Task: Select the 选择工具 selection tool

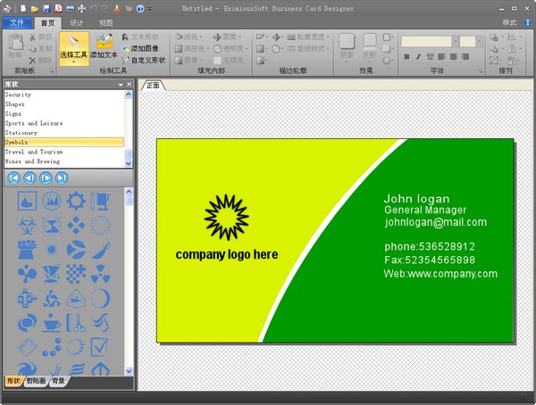Action: pos(74,48)
